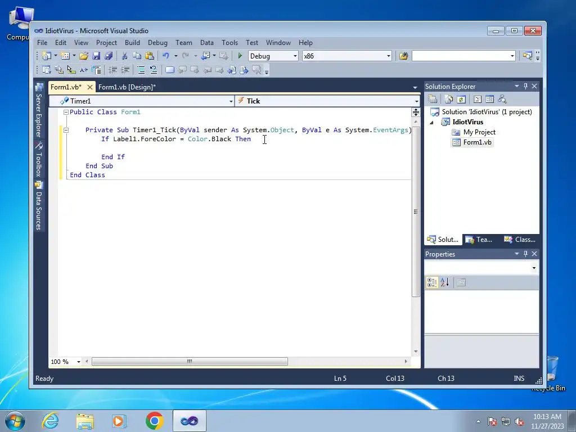The height and width of the screenshot is (432, 576).
Task: Click the Navigate Backward icon
Action: coord(206,56)
